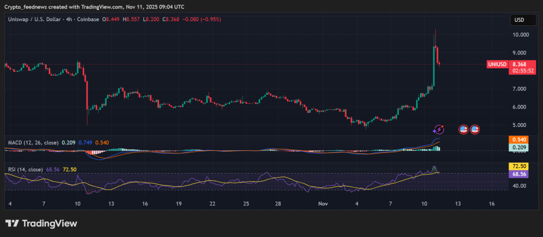Select the MACD (12, 26, close) indicator legend
Screen dimensions: 543x237
(x=33, y=142)
